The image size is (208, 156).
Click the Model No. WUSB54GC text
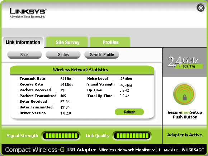(184, 150)
